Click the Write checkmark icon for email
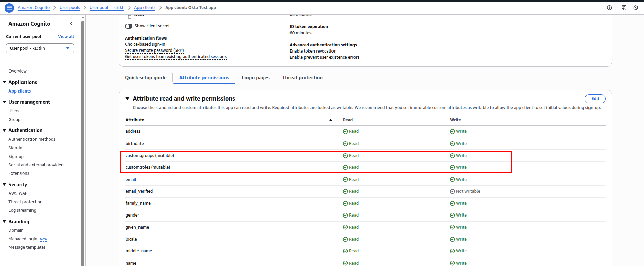Viewport: 644px width, 266px height. tap(452, 180)
